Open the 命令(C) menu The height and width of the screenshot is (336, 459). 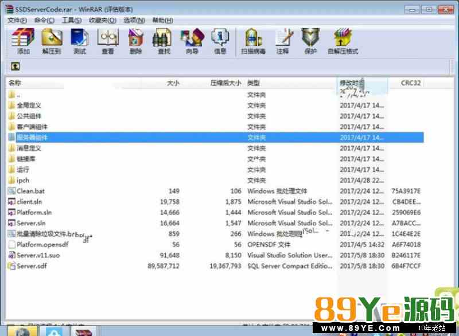click(x=44, y=20)
